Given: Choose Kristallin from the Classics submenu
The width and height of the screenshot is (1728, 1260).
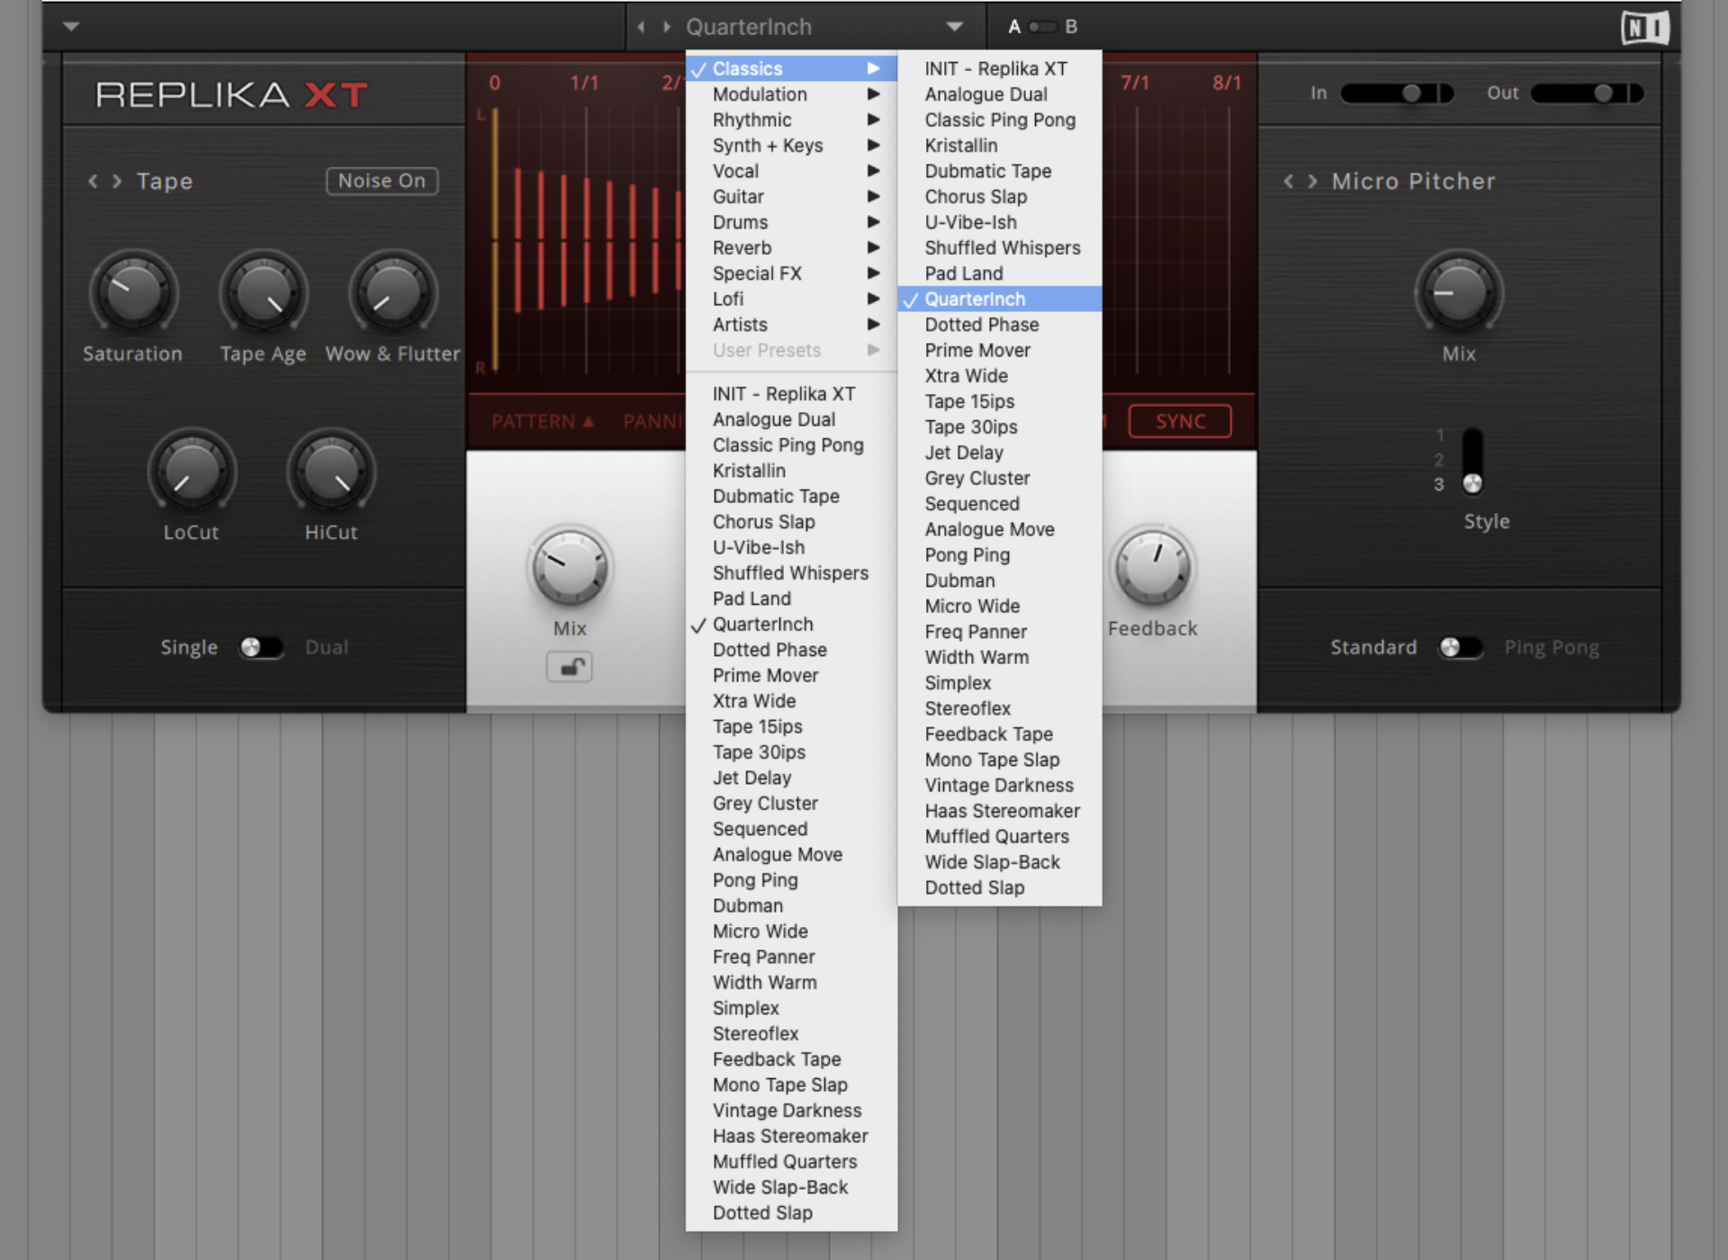Looking at the screenshot, I should click(x=961, y=145).
